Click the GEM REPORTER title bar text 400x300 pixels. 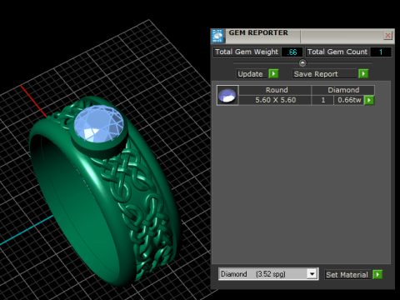pos(258,32)
